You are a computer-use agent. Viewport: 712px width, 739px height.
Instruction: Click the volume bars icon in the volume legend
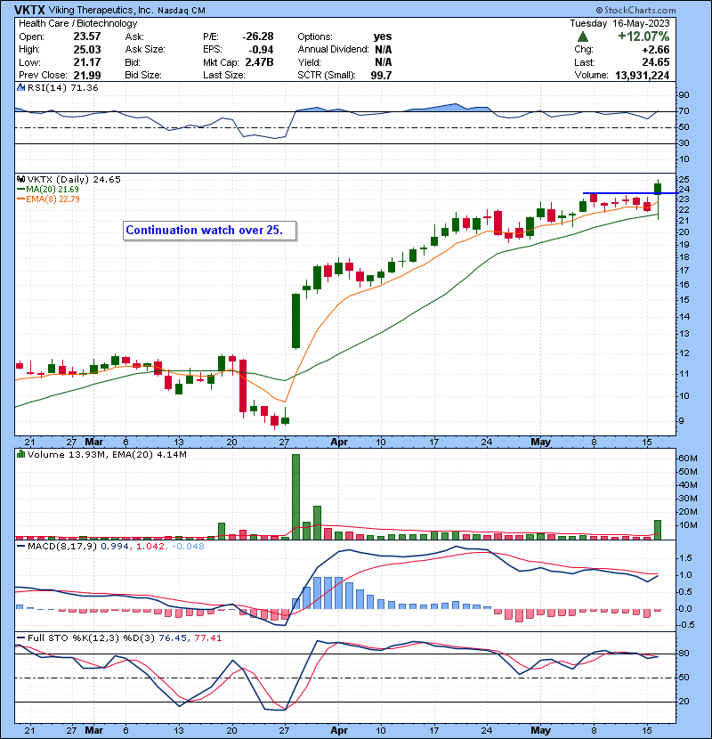point(20,454)
